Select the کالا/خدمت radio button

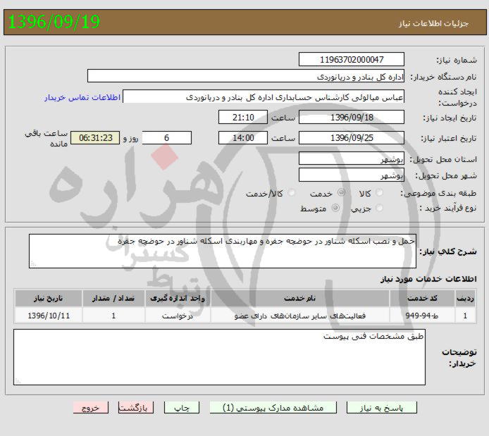point(292,193)
